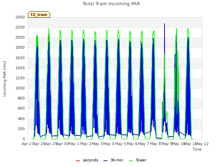Click the green Tower legend color marker
This screenshot has width=223, height=167.
[131, 161]
